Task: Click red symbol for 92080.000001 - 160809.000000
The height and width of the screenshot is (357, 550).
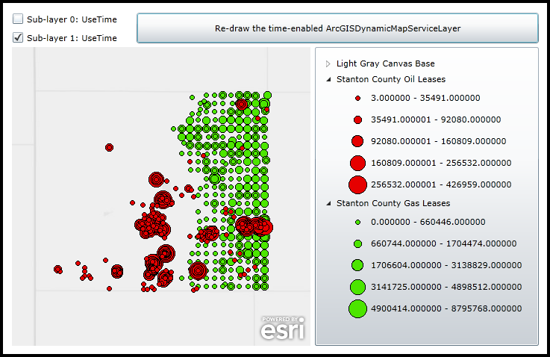Action: tap(357, 141)
